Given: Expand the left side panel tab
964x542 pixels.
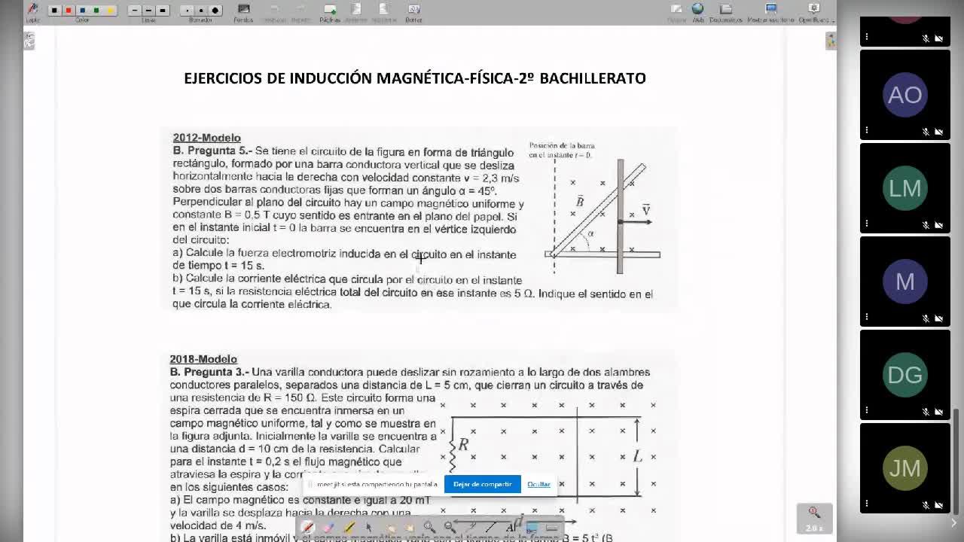Looking at the screenshot, I should pyautogui.click(x=29, y=41).
